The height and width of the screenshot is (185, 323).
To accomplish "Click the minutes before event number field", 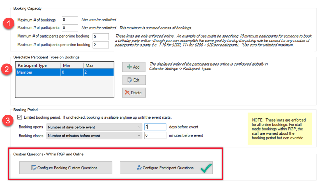I will click(155, 136).
